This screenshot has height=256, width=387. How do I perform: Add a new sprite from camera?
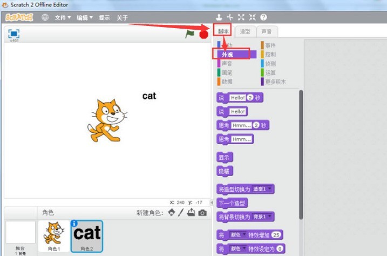tap(202, 213)
